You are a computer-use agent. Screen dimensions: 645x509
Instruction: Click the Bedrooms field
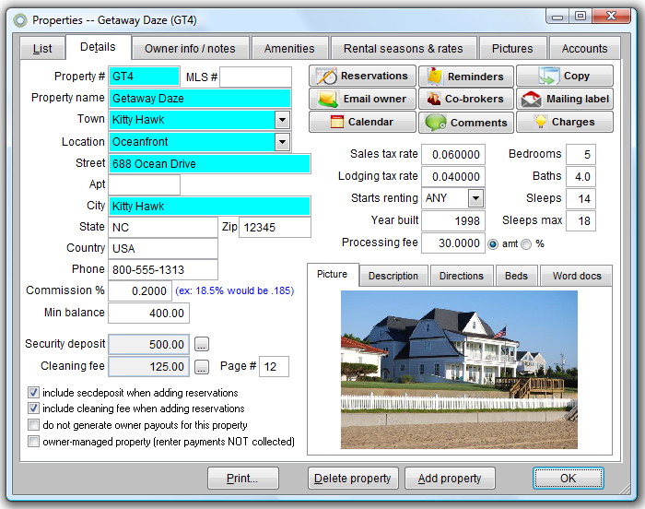tap(580, 154)
